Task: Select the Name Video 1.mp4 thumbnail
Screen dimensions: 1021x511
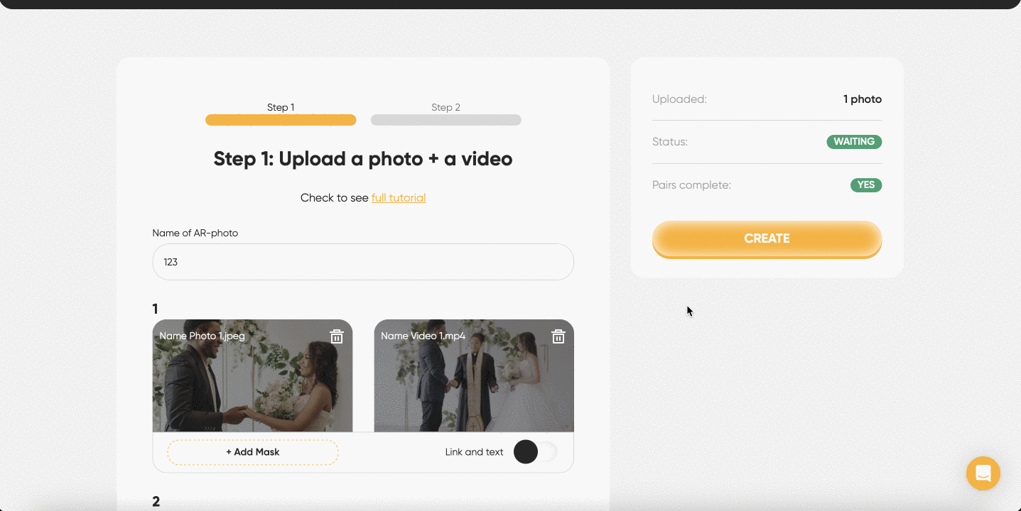Action: [474, 375]
